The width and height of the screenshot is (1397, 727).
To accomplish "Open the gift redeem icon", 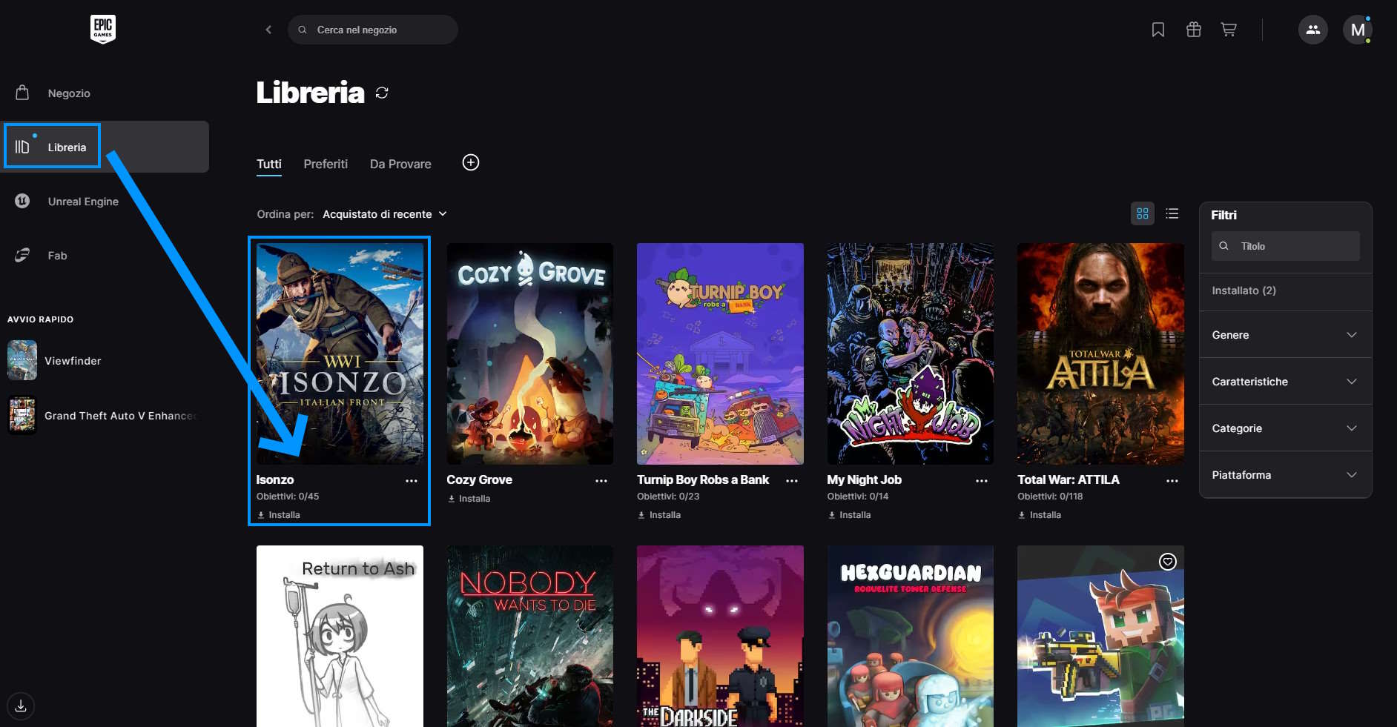I will click(1193, 30).
